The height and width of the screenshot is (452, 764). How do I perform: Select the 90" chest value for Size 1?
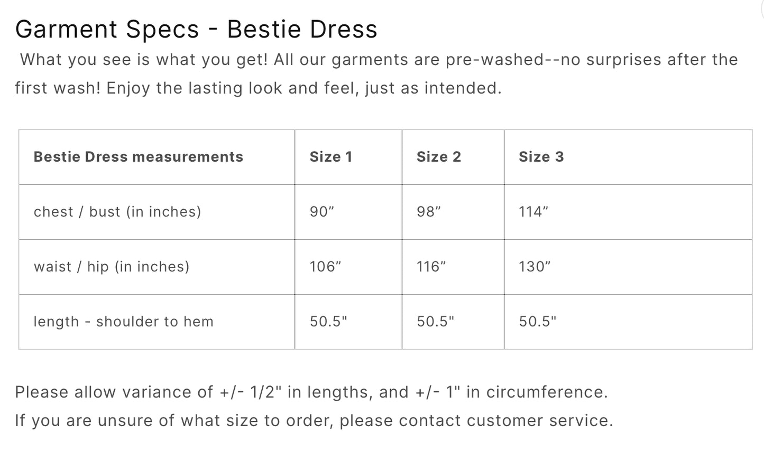(x=322, y=212)
